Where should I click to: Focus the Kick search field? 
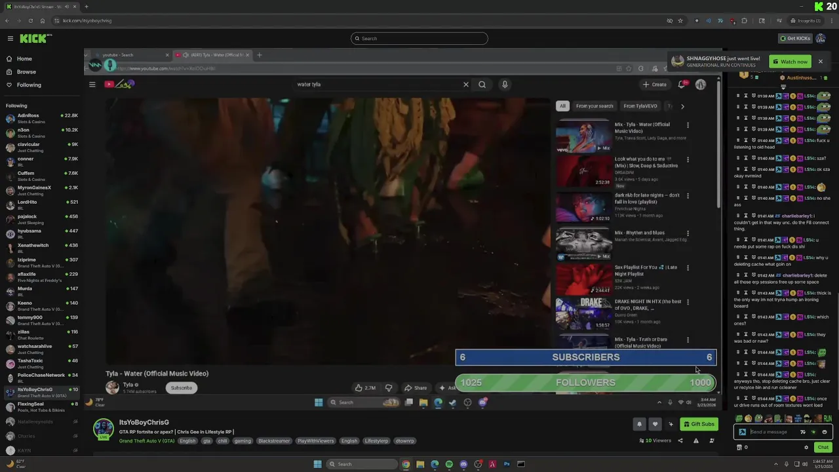(419, 39)
